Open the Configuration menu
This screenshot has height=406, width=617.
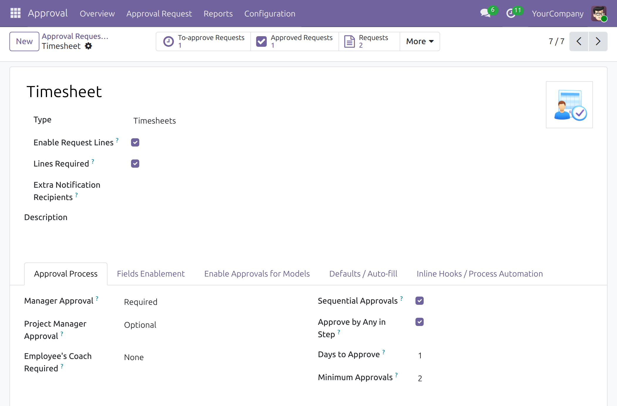pos(270,14)
